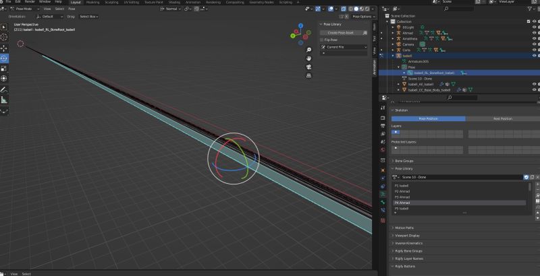Switch perspective/orthographic grid icon
This screenshot has height=276, width=540.
[308, 75]
